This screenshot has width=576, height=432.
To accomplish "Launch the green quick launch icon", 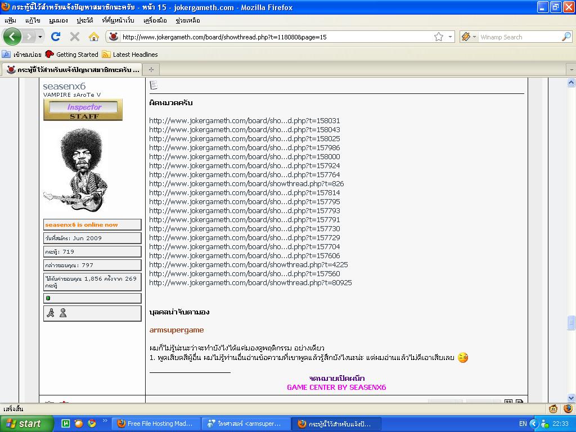I will coord(65,424).
